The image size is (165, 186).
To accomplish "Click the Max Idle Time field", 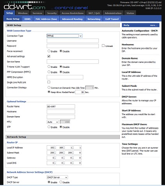I will click(90, 88).
